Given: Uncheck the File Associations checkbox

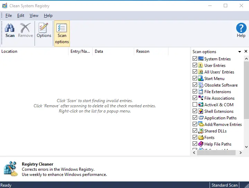Looking at the screenshot, I should pyautogui.click(x=195, y=98).
